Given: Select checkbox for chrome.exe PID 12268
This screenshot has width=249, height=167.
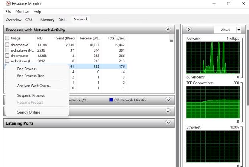Looking at the screenshot, I should pos(7,56).
